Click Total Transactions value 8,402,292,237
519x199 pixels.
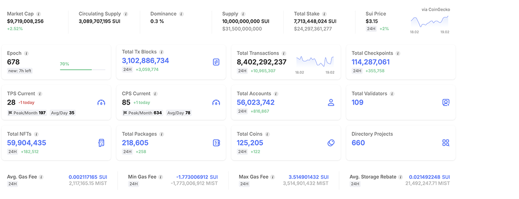(x=262, y=62)
